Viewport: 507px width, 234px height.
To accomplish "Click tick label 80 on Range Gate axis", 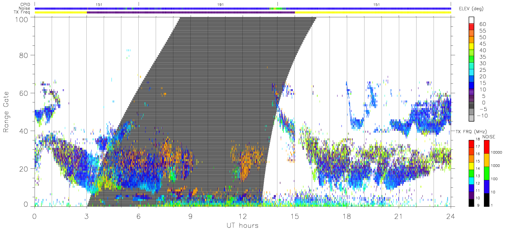I will tap(24, 55).
